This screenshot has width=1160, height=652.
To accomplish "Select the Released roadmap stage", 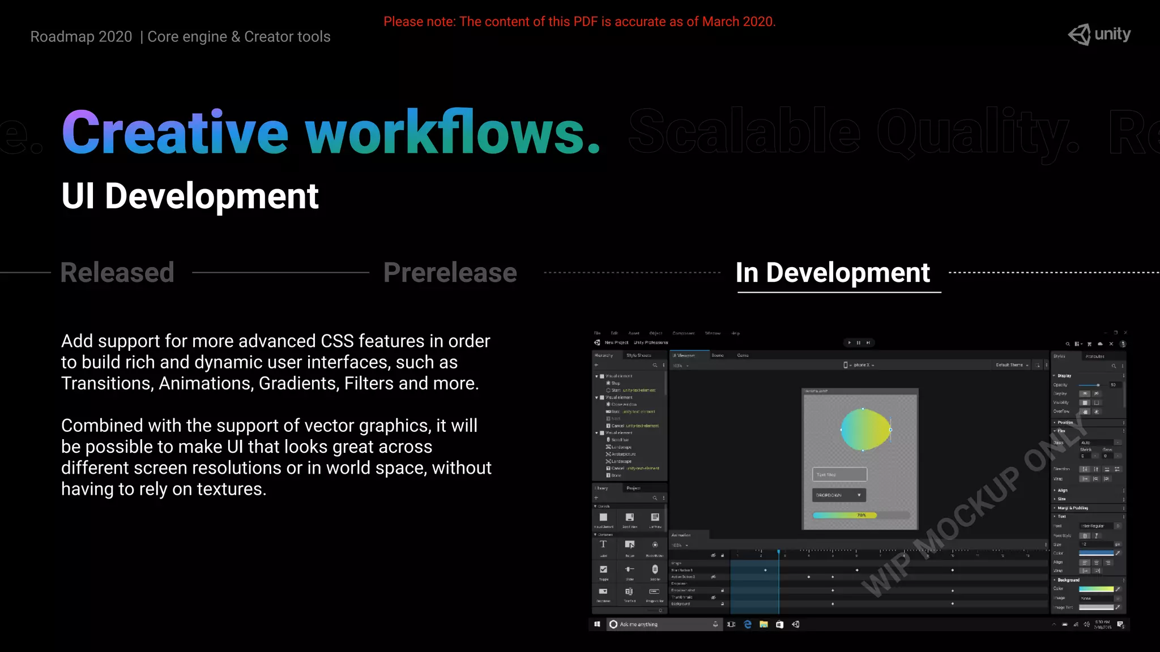I will pos(117,272).
